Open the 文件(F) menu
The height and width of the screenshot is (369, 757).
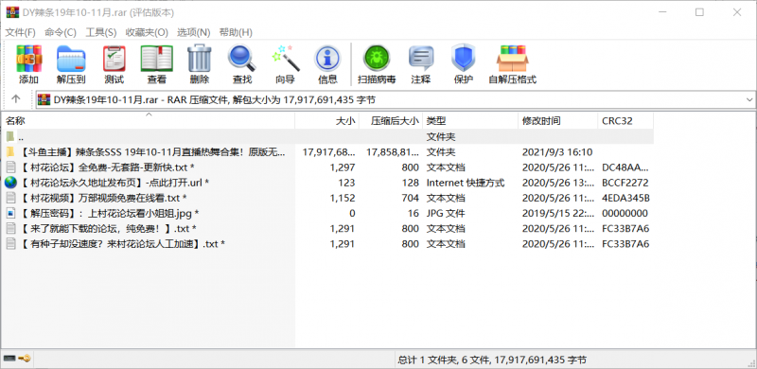click(20, 32)
